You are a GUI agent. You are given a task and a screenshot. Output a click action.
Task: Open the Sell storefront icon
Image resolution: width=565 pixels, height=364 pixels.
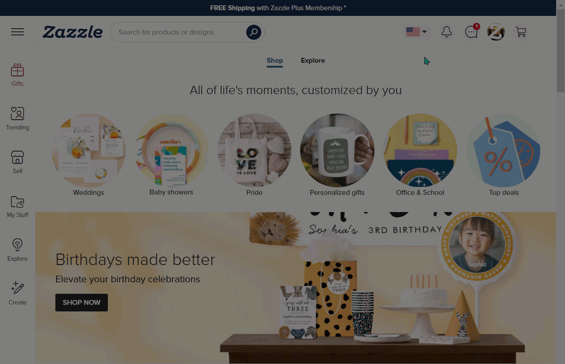pos(18,157)
